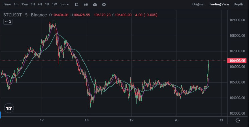Image resolution: width=249 pixels, height=127 pixels.
Task: Select the 4H interval
Action: tap(40, 4)
